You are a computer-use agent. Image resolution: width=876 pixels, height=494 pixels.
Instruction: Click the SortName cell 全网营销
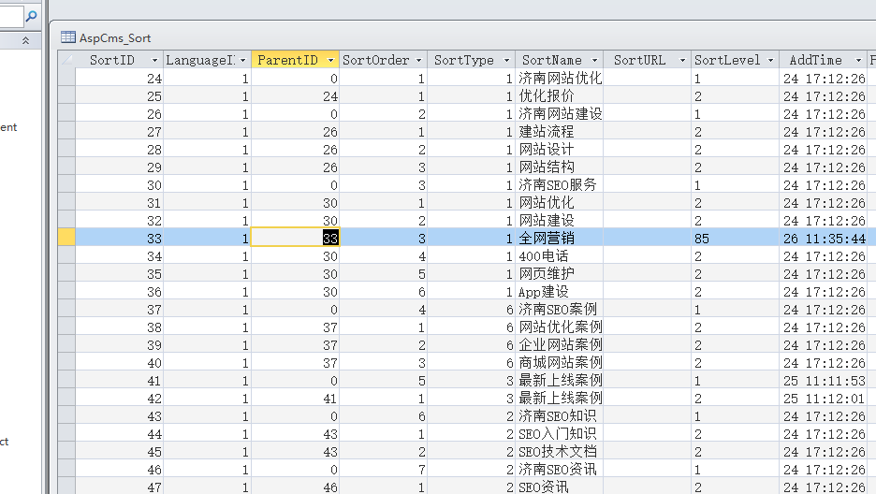[559, 239]
